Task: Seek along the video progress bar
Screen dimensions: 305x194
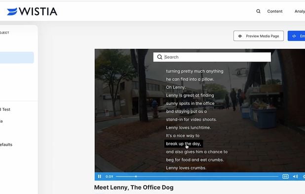Action: pos(197,176)
